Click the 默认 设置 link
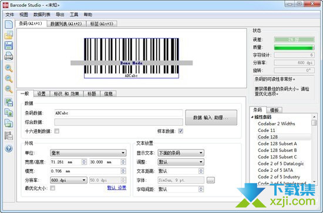This screenshot has height=213, width=323. coord(117,188)
